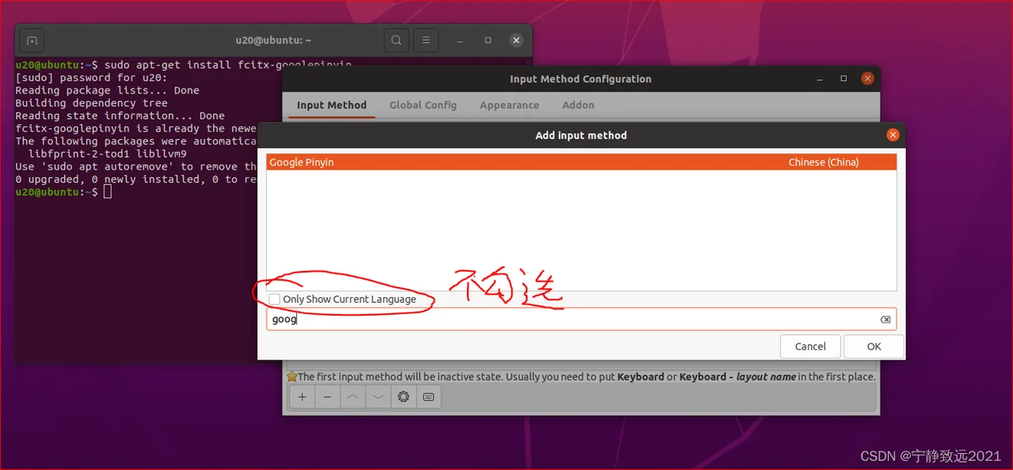The width and height of the screenshot is (1013, 470).
Task: Close Input Method Configuration window
Action: [867, 78]
